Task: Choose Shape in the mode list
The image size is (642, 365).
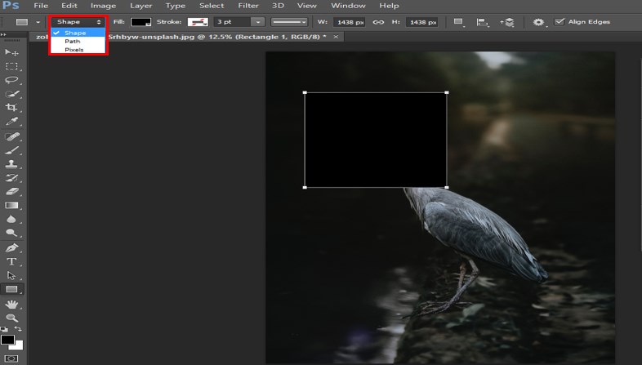Action: tap(78, 33)
